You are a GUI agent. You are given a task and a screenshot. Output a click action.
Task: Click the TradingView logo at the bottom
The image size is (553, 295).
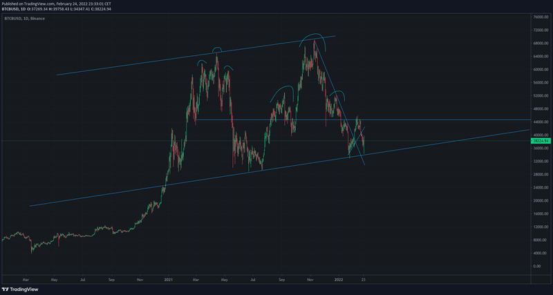pos(20,289)
